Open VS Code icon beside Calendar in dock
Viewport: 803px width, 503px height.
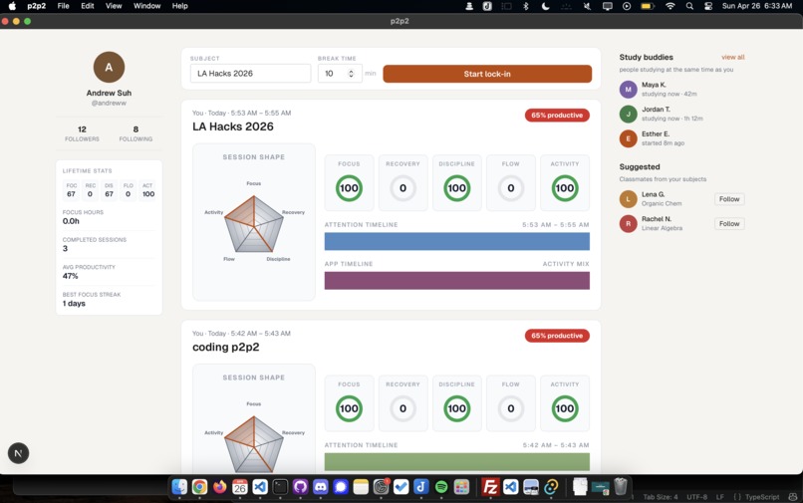(260, 486)
